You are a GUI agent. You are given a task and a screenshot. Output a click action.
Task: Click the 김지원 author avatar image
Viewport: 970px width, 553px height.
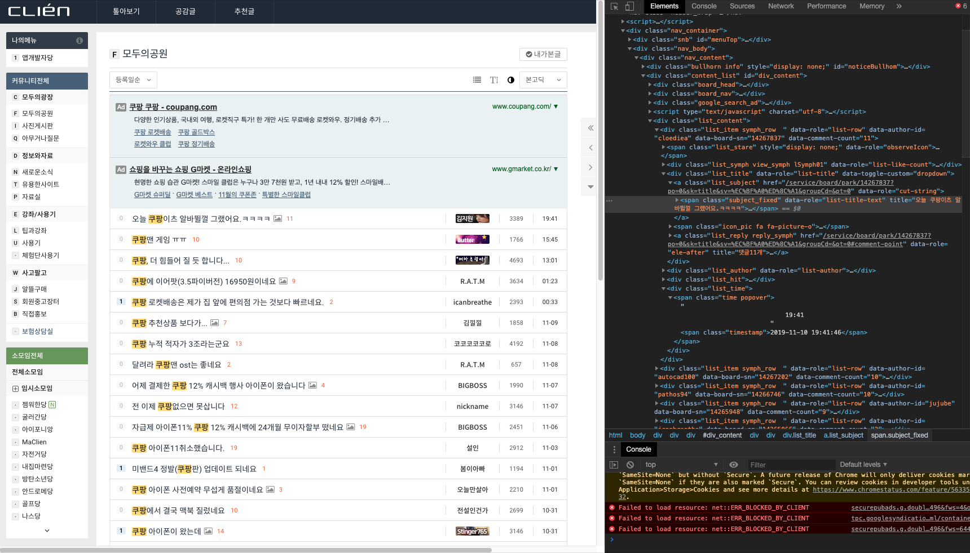(473, 218)
